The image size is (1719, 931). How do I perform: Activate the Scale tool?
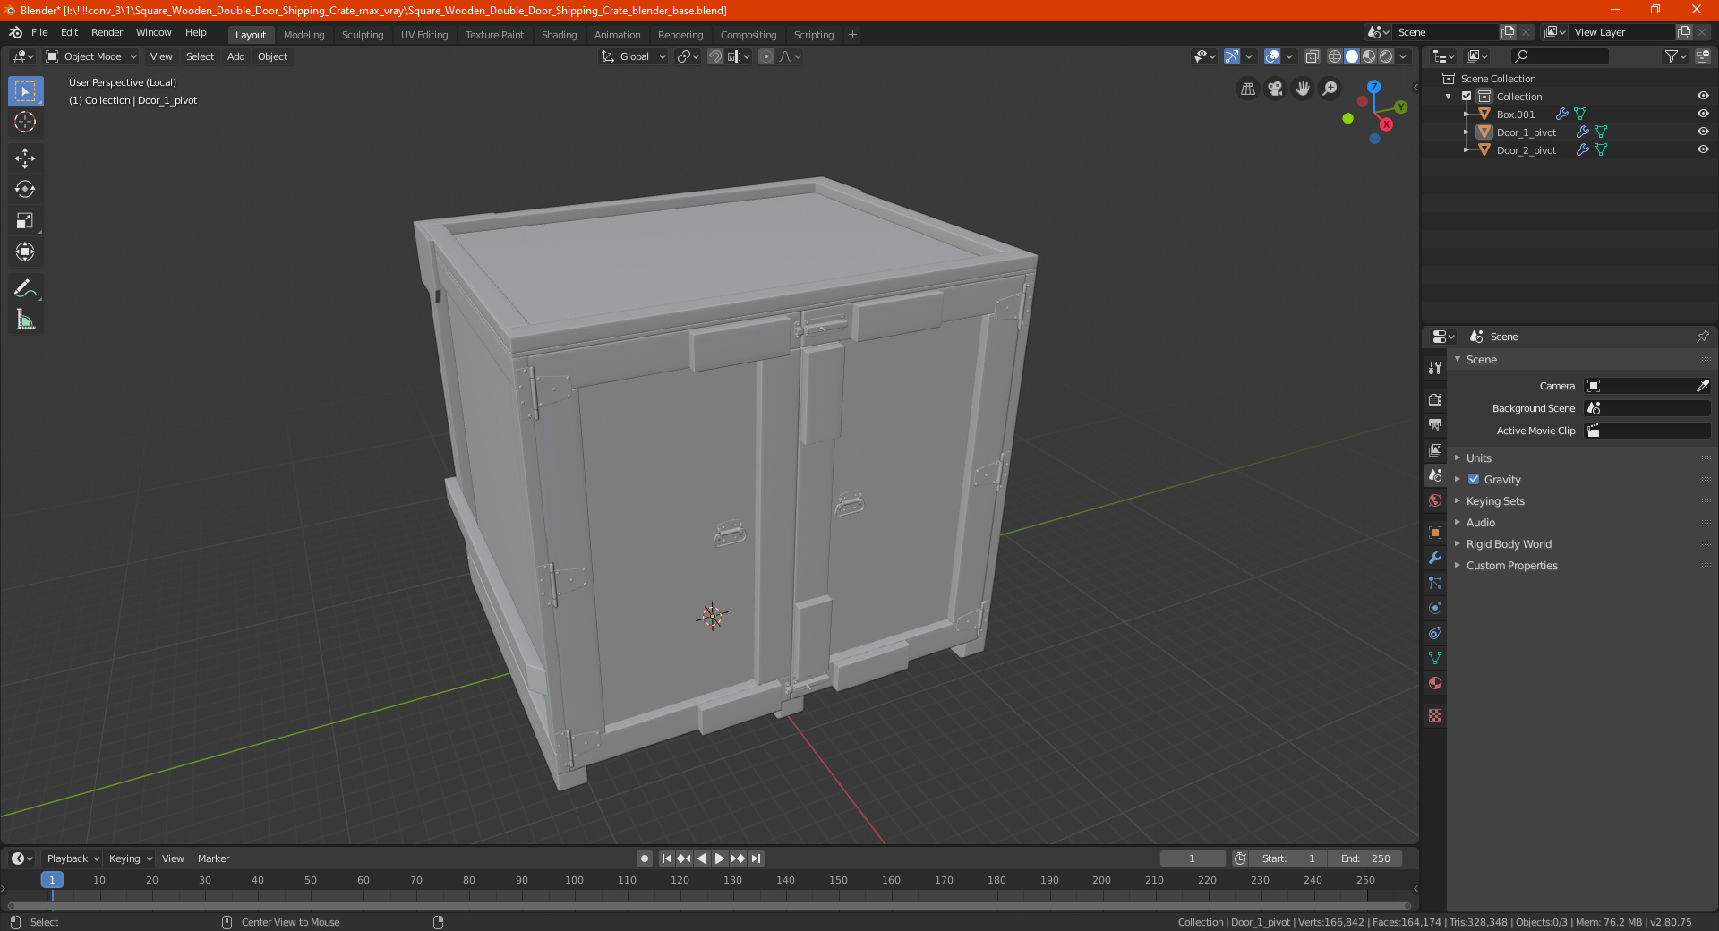point(25,221)
